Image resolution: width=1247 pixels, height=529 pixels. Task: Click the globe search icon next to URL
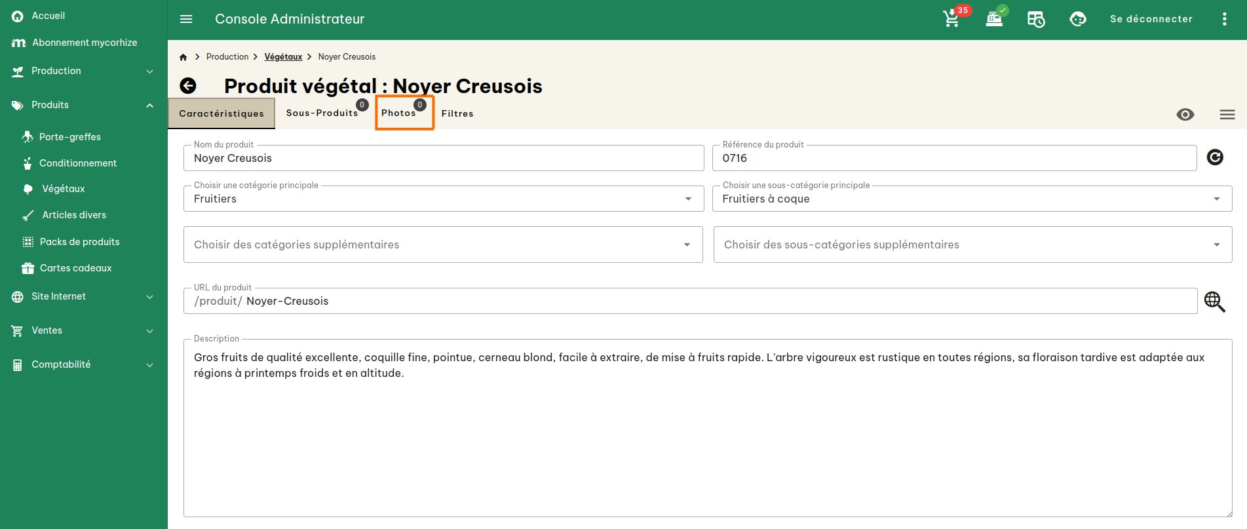pyautogui.click(x=1214, y=302)
